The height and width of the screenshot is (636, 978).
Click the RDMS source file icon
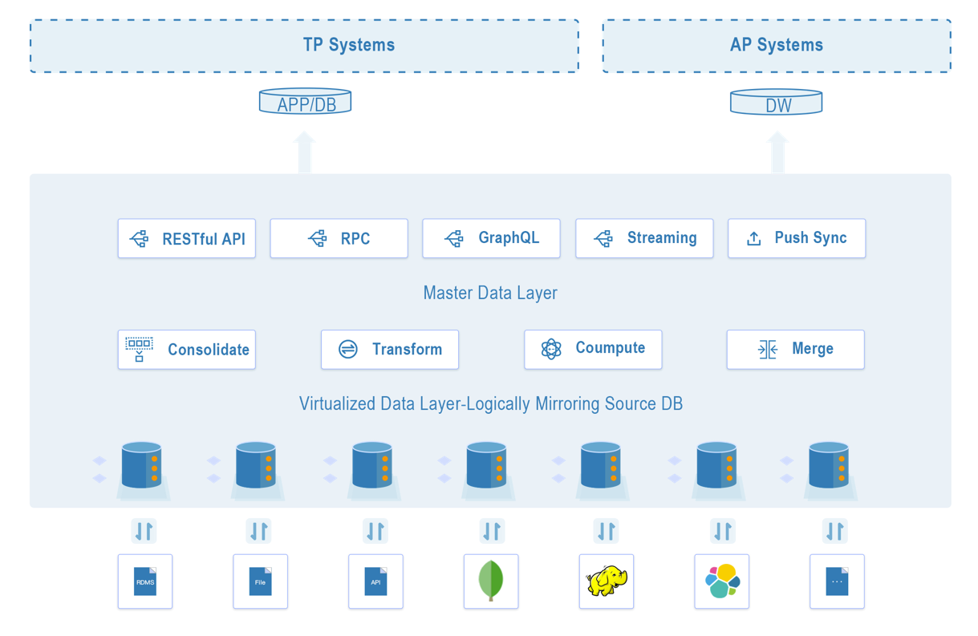pyautogui.click(x=145, y=581)
